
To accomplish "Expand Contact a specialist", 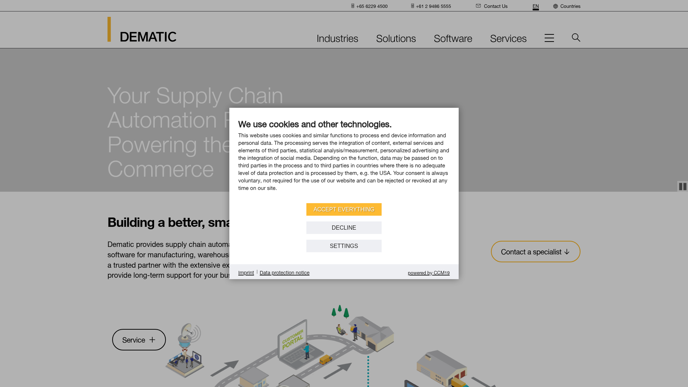I will click(x=535, y=252).
